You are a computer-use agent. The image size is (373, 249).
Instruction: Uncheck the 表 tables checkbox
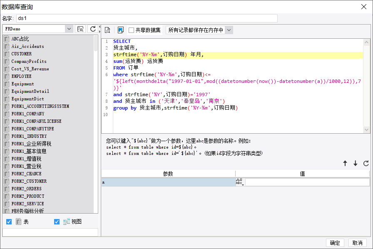[x=9, y=222]
